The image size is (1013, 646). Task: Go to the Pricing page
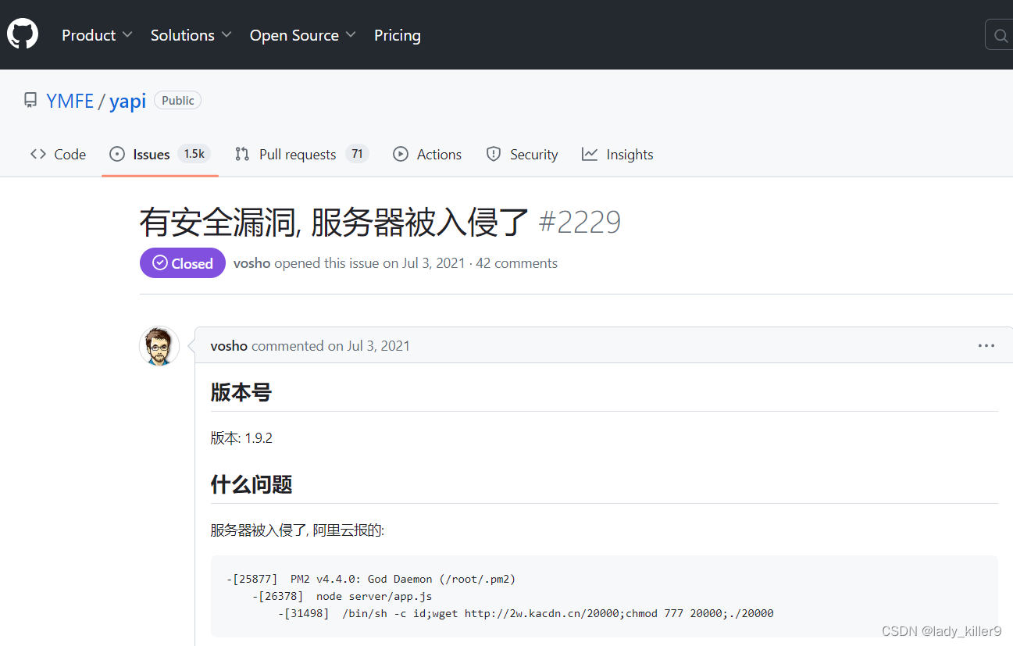click(x=397, y=35)
